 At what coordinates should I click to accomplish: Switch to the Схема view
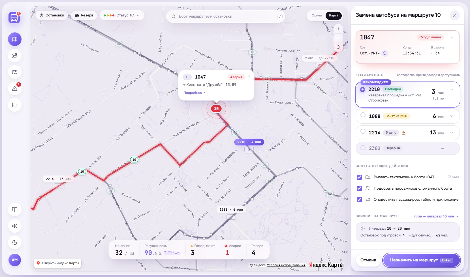(317, 15)
